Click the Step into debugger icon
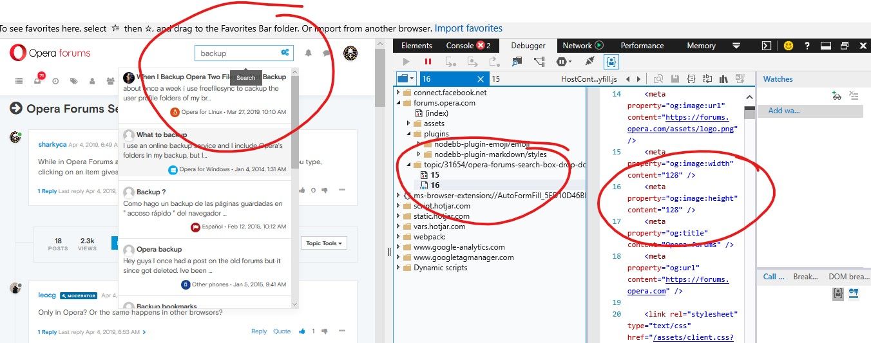 click(451, 62)
